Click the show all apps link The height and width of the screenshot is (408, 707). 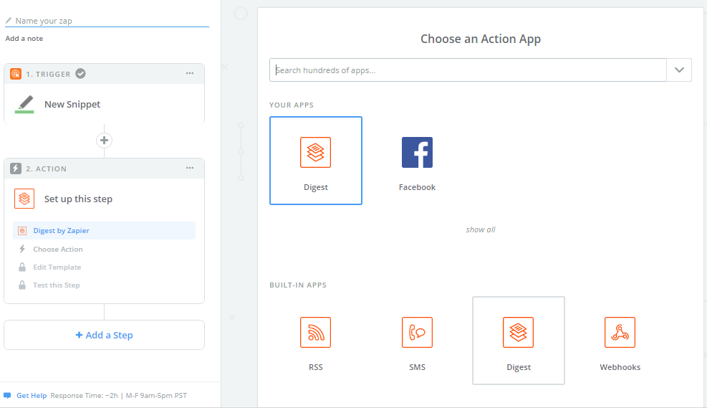coord(481,229)
